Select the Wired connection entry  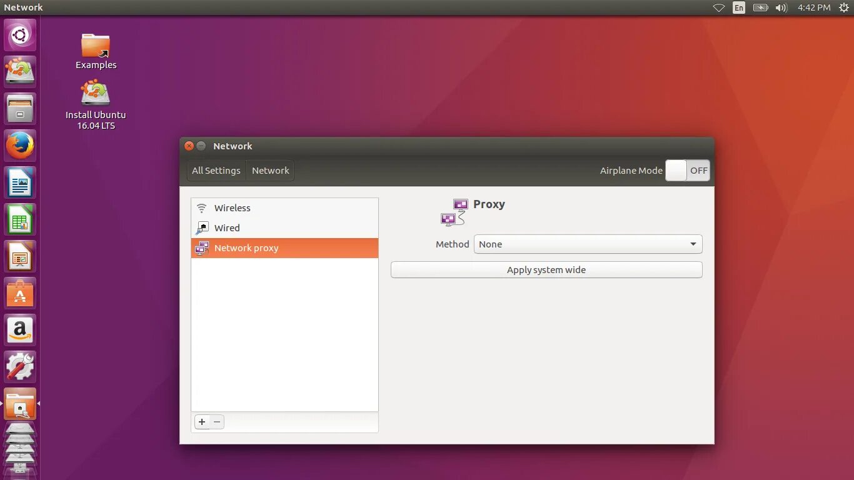[x=284, y=228]
